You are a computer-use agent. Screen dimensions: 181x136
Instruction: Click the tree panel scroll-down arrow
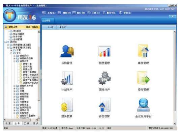tap(39, 117)
